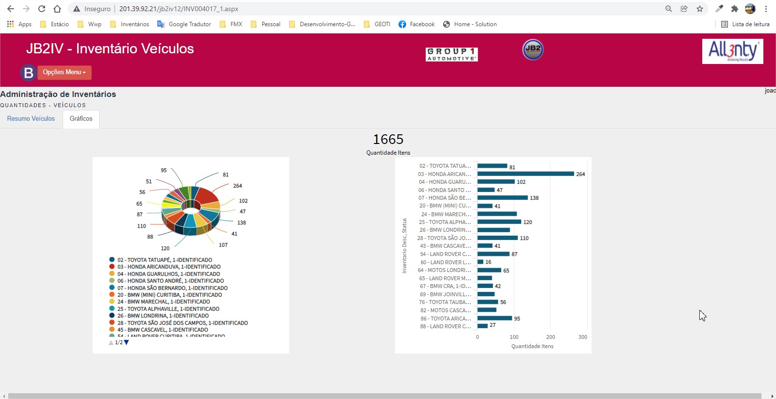
Task: Go to browser home page
Action: coord(57,9)
